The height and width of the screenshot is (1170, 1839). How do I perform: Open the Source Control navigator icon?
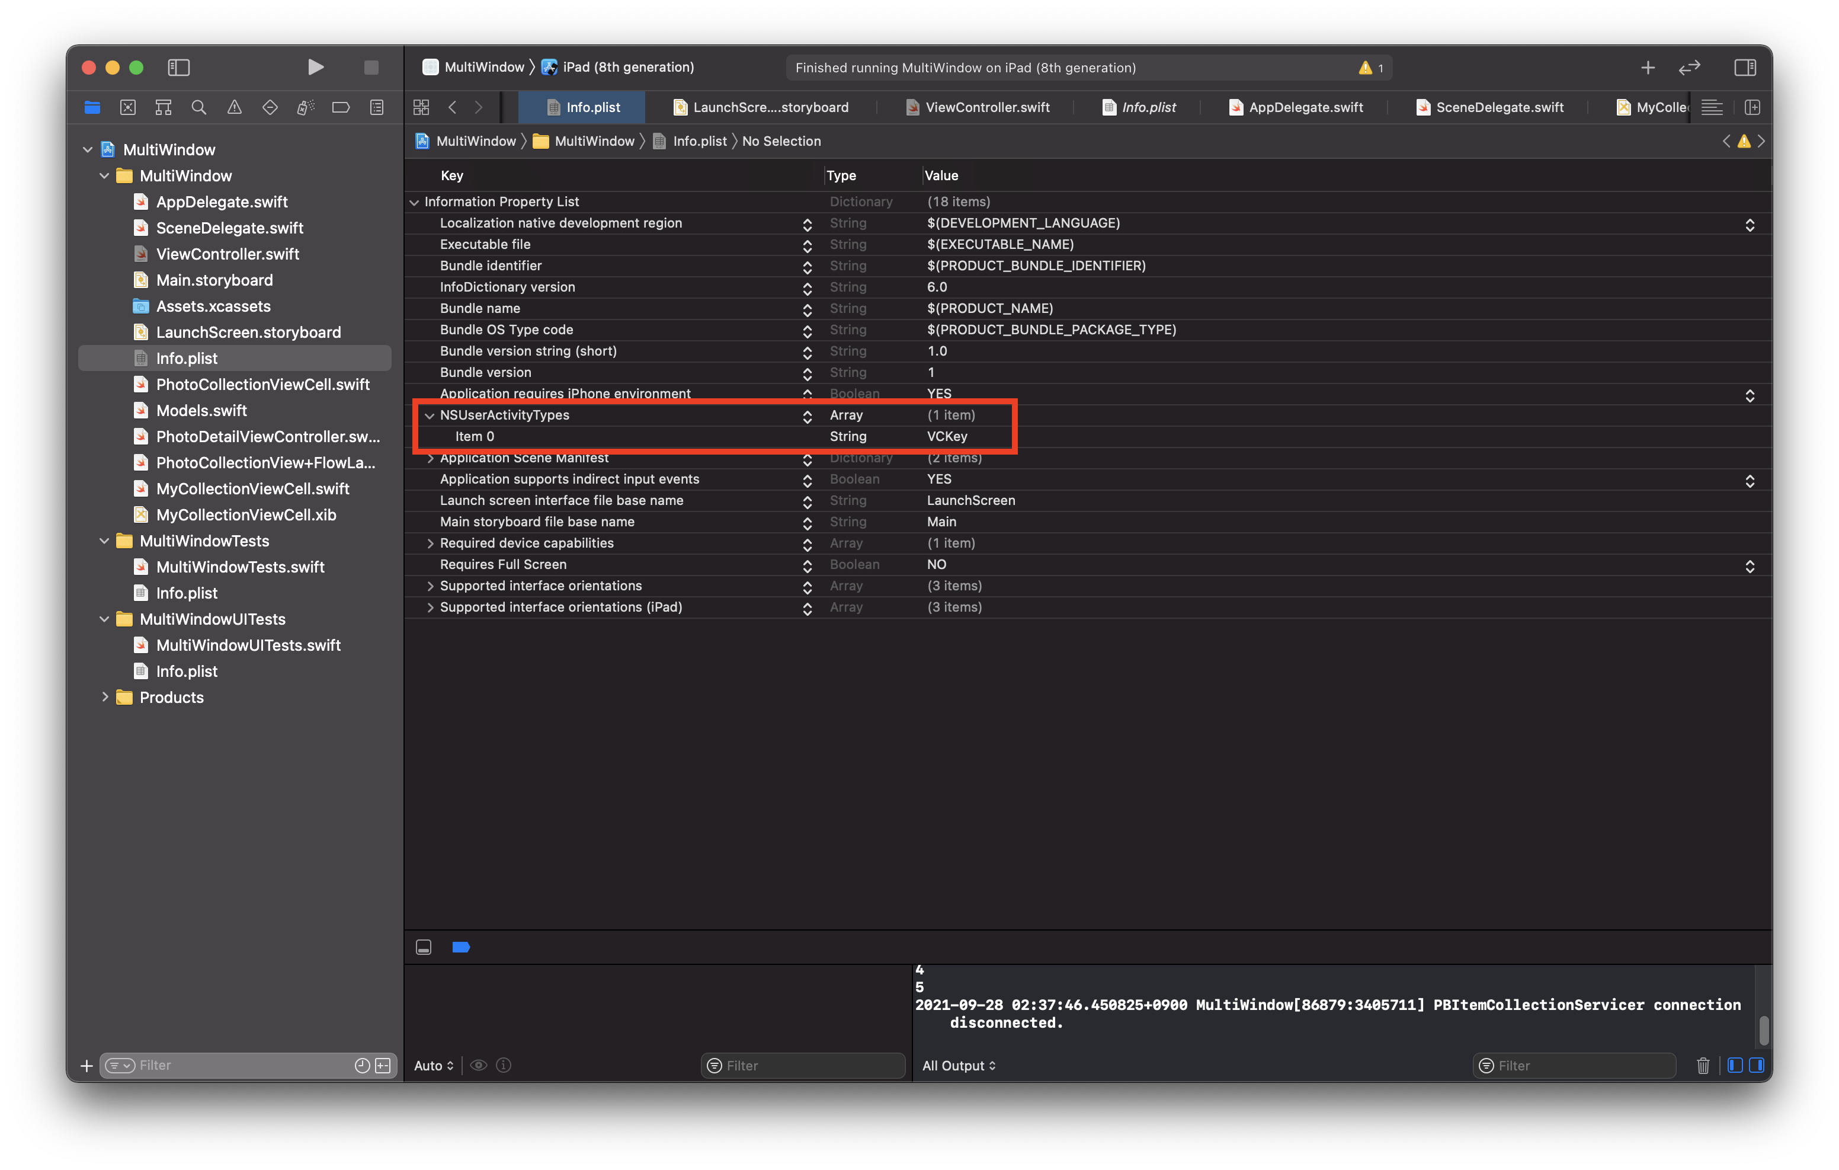[x=127, y=108]
